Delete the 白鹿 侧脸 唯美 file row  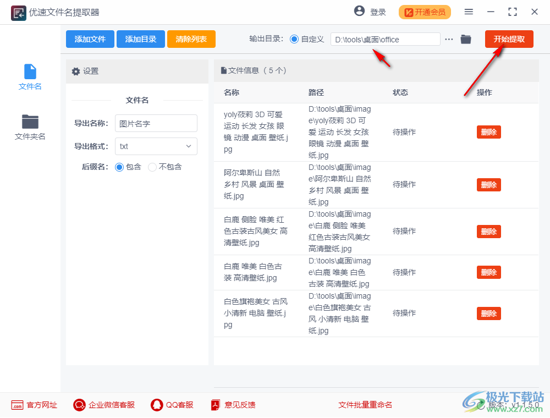(x=488, y=232)
